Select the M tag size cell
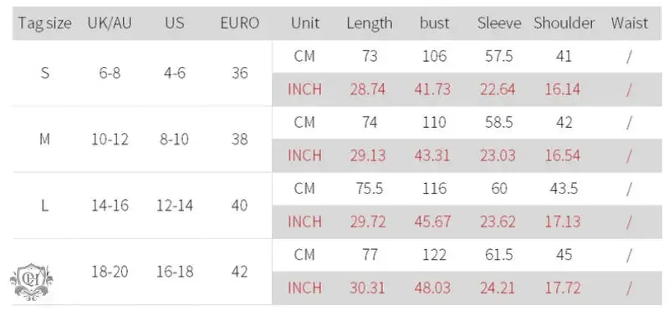The width and height of the screenshot is (669, 311). pyautogui.click(x=45, y=140)
